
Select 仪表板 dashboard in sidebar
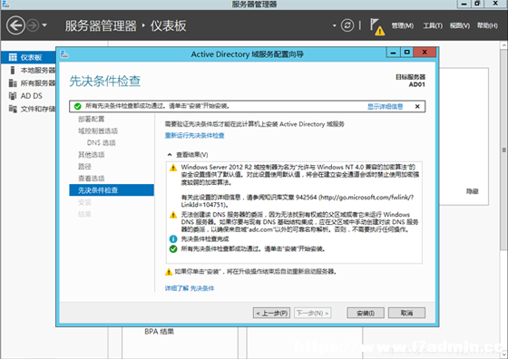[28, 57]
